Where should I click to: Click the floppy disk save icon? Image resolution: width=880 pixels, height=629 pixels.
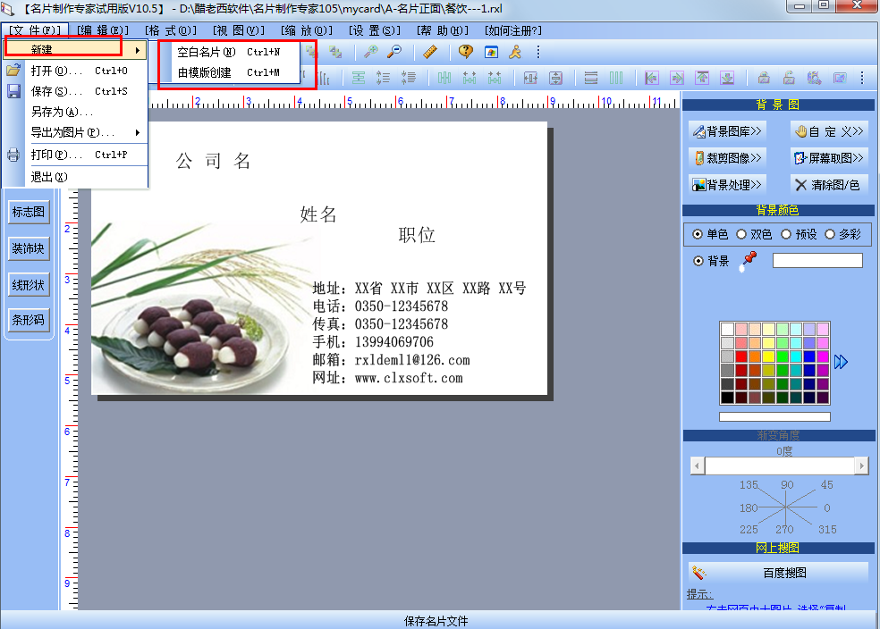point(13,91)
